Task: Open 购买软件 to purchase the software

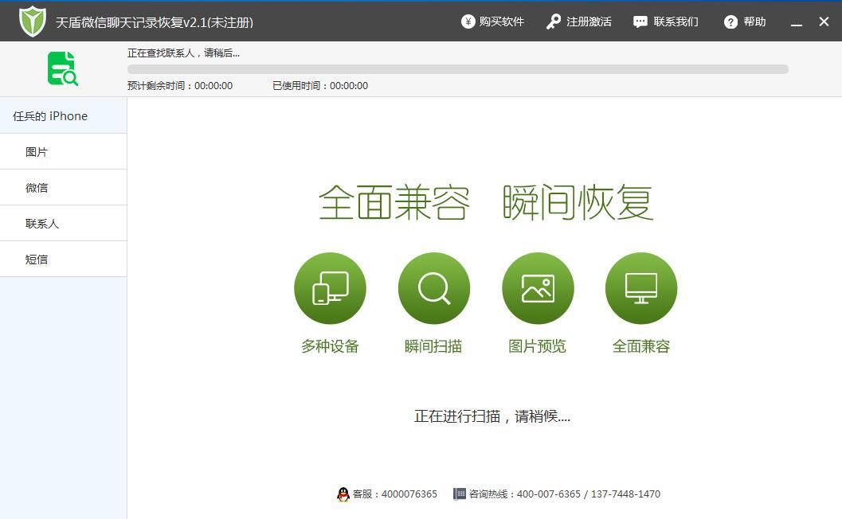Action: click(491, 21)
